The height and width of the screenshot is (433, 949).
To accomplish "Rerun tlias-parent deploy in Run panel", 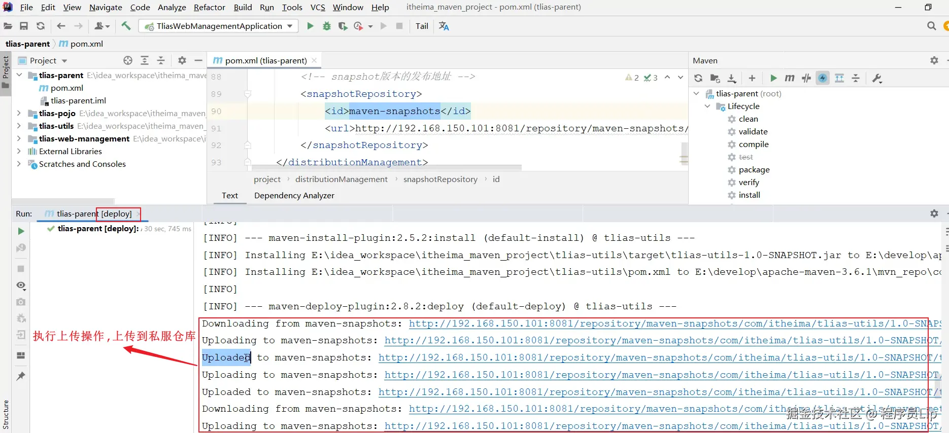I will pyautogui.click(x=21, y=231).
